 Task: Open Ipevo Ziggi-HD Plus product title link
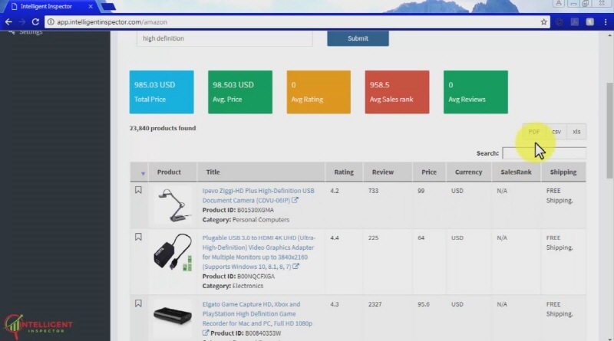pos(258,195)
